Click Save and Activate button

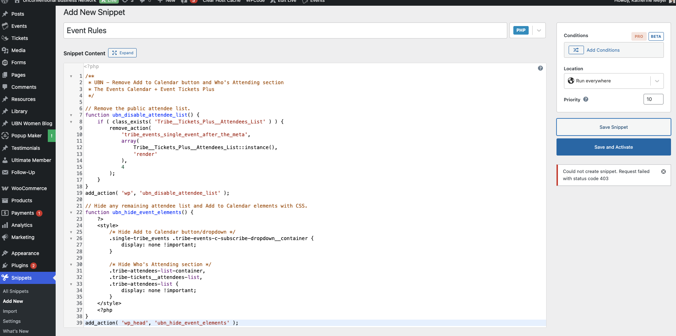coord(613,147)
